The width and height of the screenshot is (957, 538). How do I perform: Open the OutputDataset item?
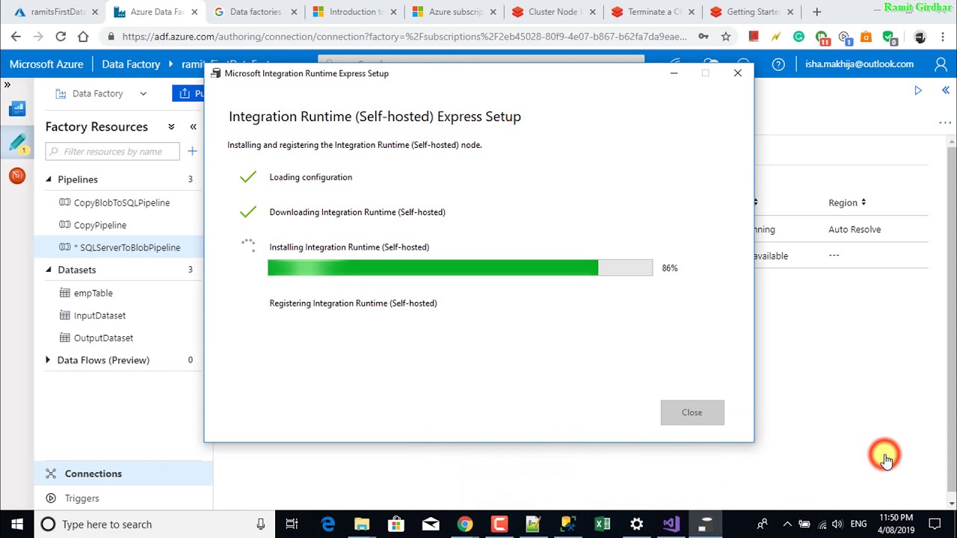pos(103,338)
